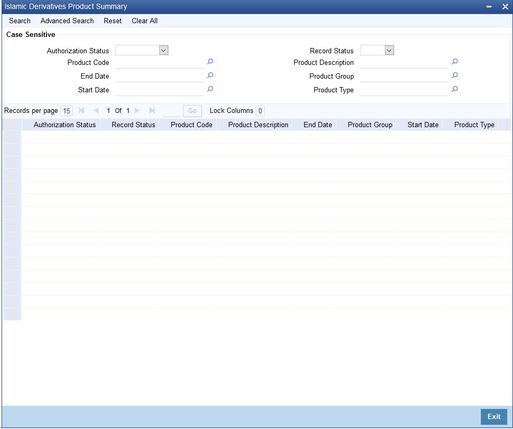Open lookup for Product Type field
The height and width of the screenshot is (429, 513).
point(455,89)
